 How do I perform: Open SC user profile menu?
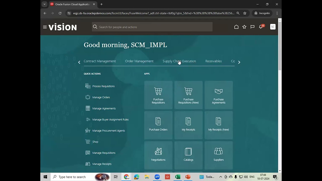[273, 27]
